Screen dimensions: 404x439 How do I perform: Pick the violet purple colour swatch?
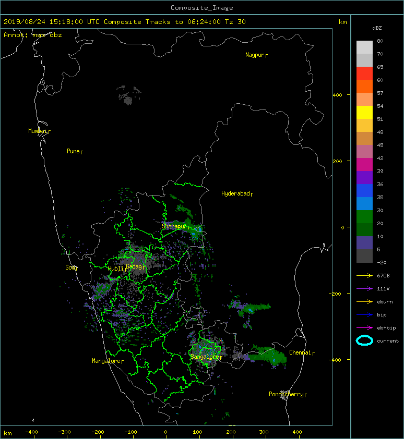click(364, 177)
